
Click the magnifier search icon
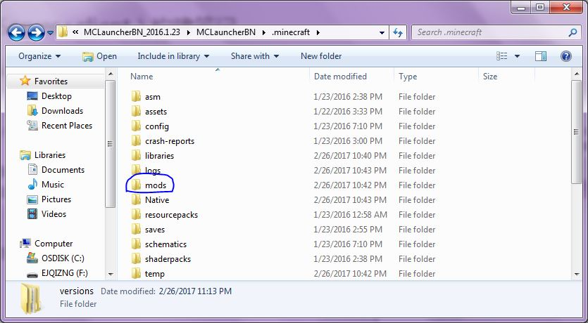point(573,32)
